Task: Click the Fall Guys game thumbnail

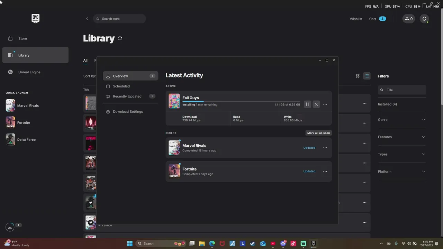Action: click(x=174, y=101)
